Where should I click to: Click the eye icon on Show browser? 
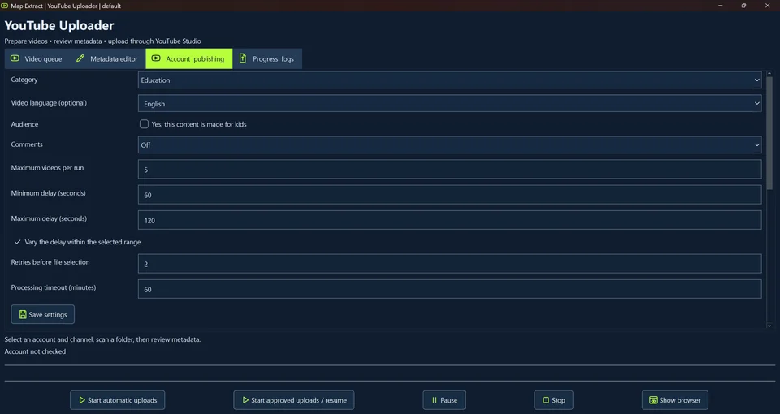click(x=653, y=400)
